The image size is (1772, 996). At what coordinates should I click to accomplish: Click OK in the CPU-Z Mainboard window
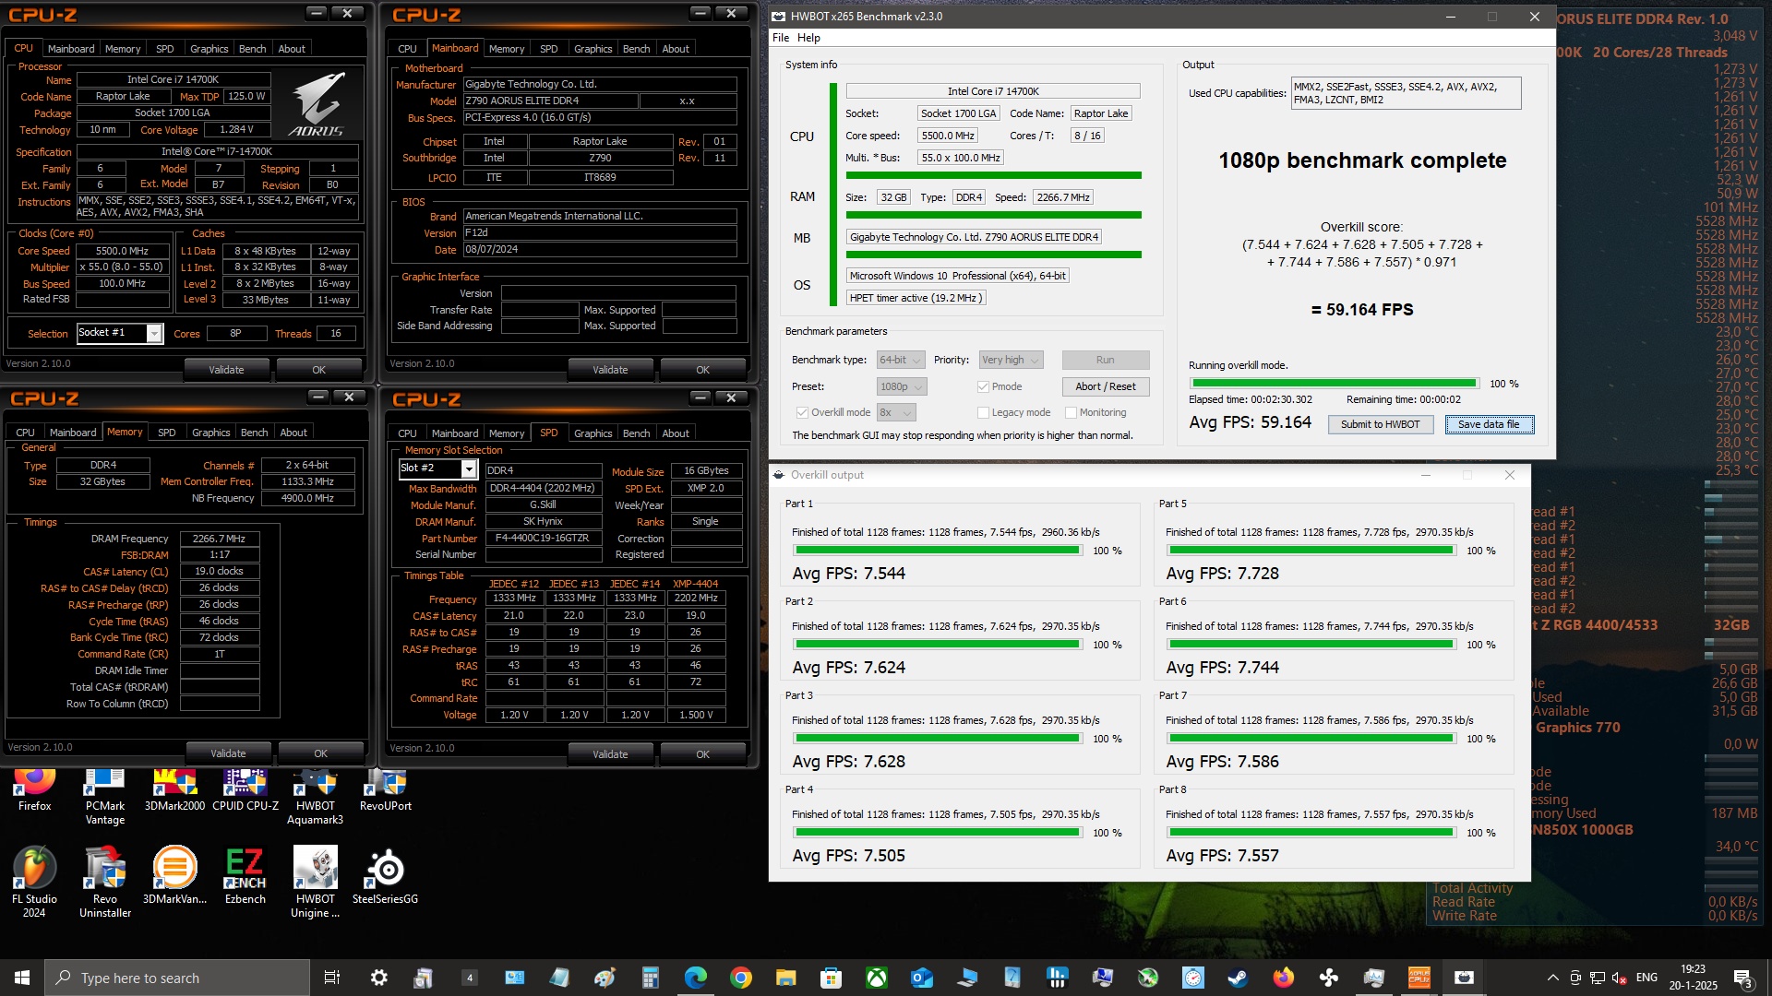click(702, 370)
